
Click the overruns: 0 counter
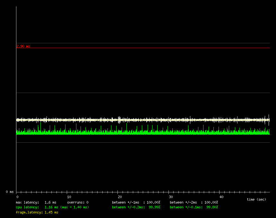(x=78, y=203)
